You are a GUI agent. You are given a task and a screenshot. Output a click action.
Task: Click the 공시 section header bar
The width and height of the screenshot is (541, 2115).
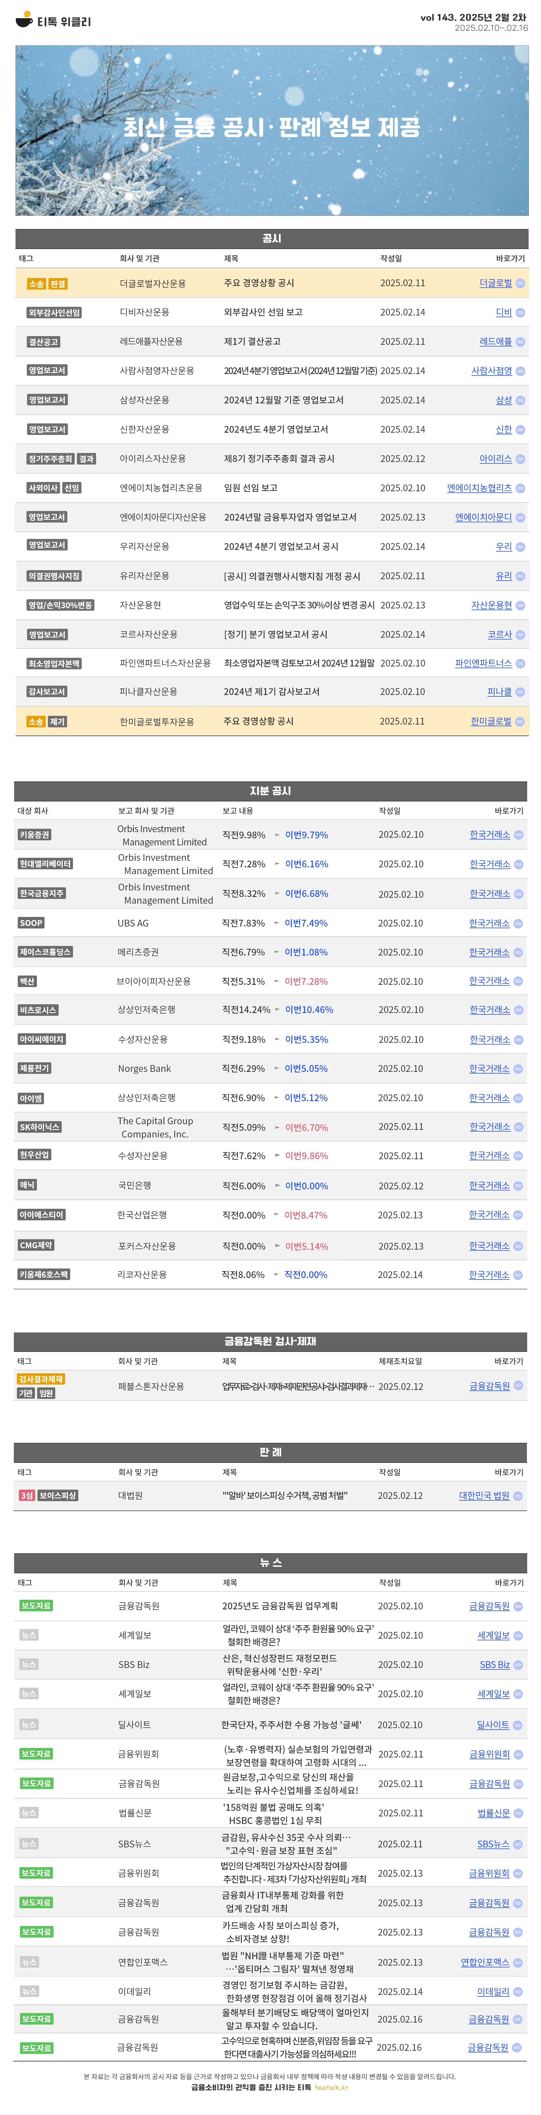[272, 239]
